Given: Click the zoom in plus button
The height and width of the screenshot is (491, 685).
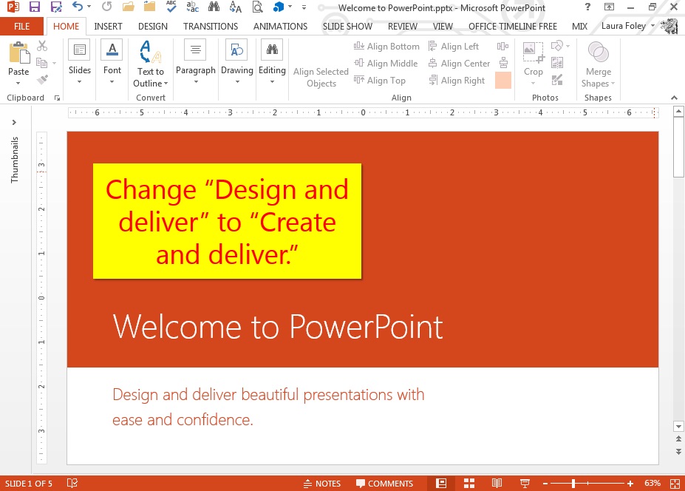Looking at the screenshot, I should coord(630,484).
